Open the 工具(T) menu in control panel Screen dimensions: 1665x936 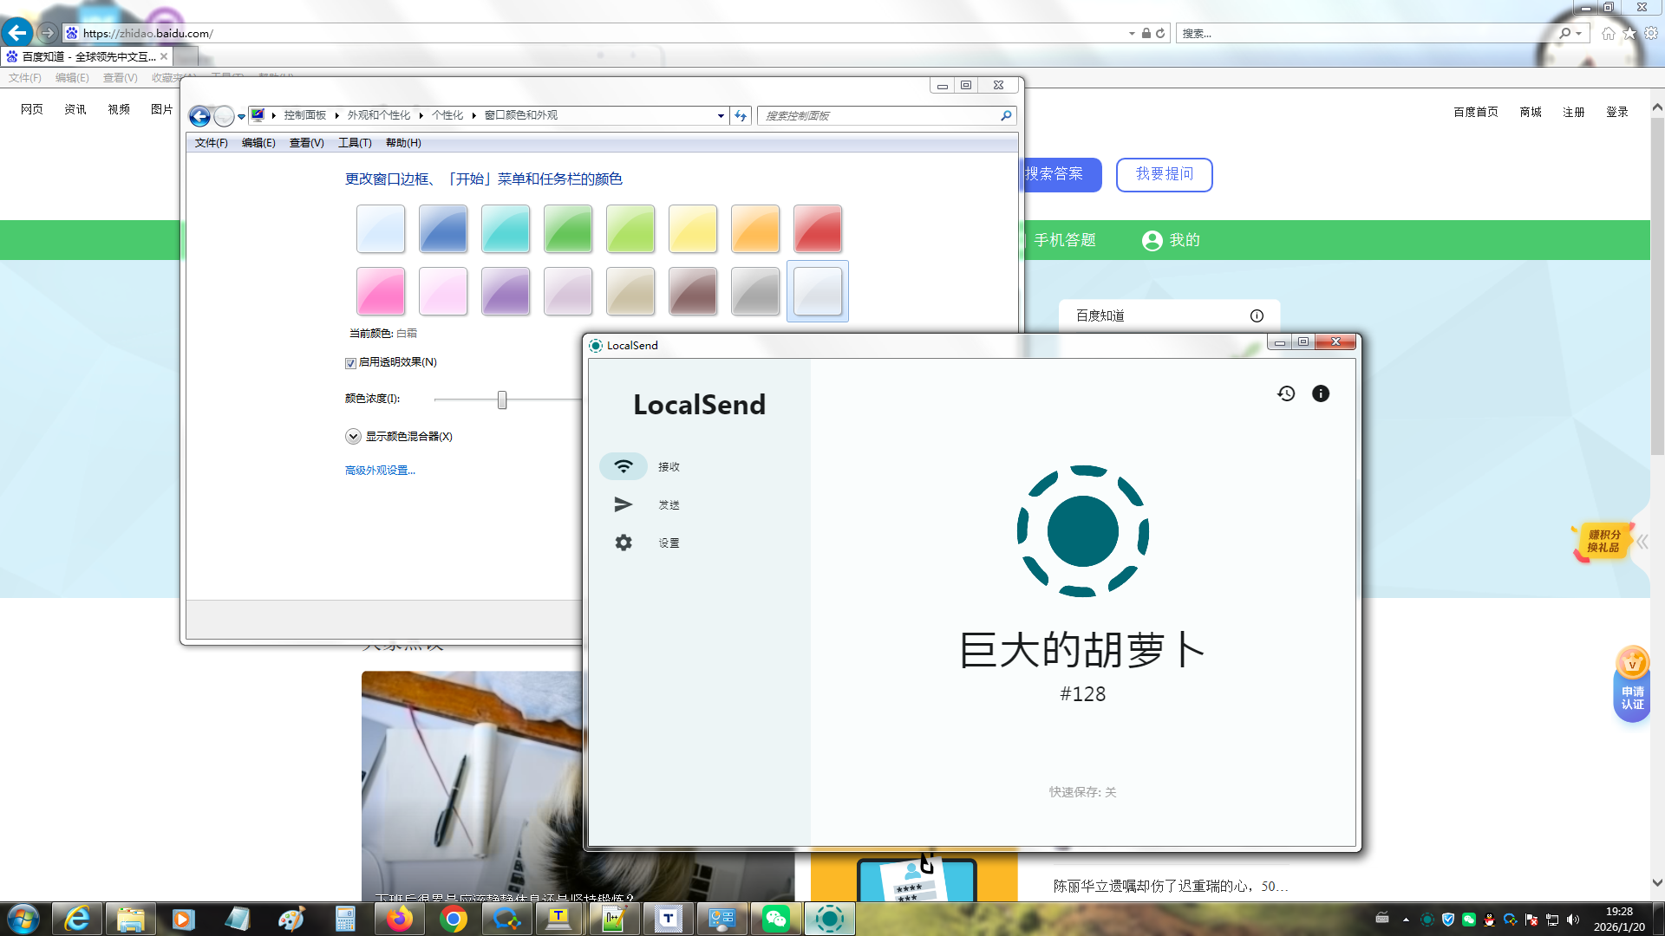click(354, 143)
